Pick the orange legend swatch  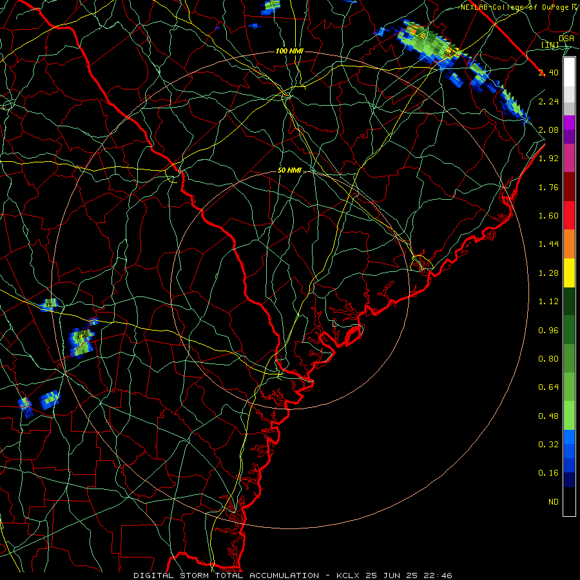[x=569, y=244]
